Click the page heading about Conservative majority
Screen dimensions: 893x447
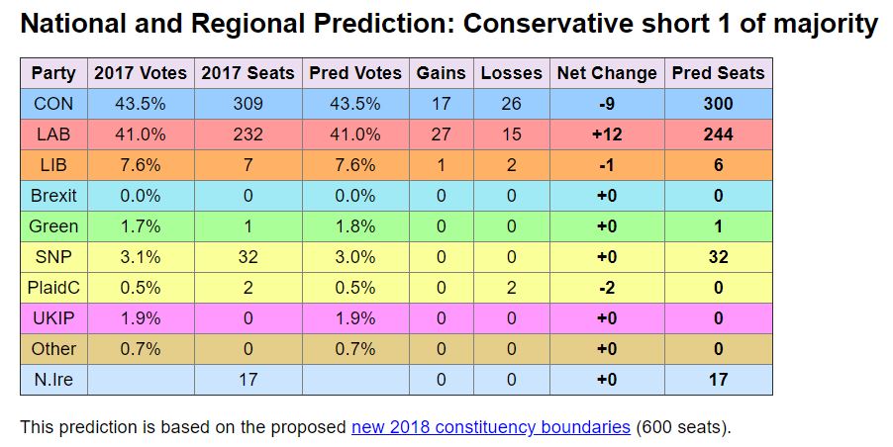tap(448, 25)
